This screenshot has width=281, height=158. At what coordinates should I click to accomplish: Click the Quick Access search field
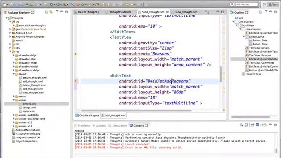(x=244, y=4)
